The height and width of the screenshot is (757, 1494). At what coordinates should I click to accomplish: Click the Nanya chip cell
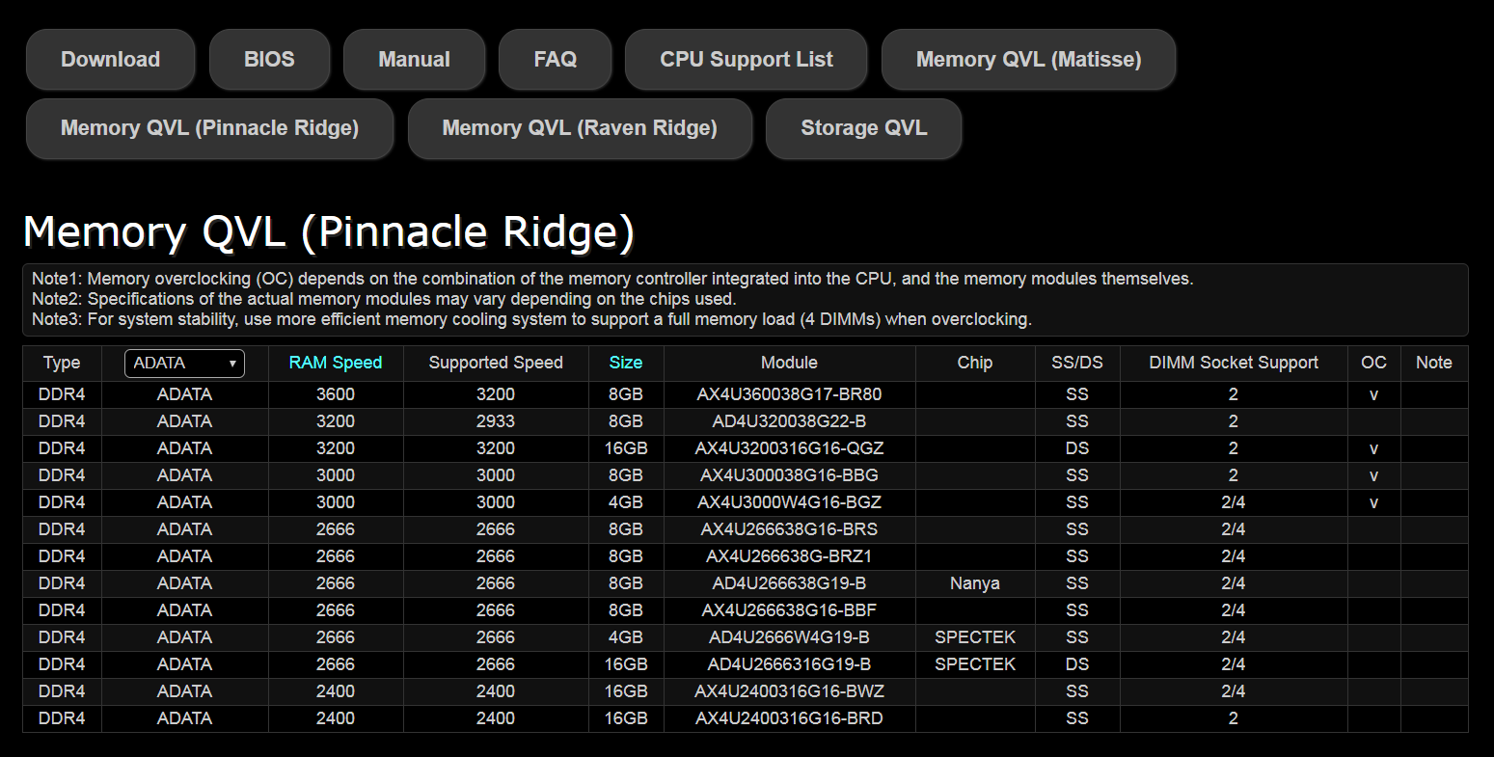coord(974,583)
